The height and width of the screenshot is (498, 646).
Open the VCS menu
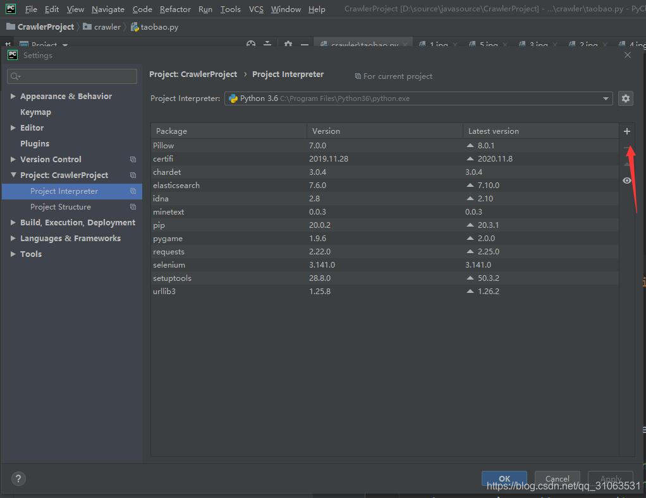tap(256, 9)
